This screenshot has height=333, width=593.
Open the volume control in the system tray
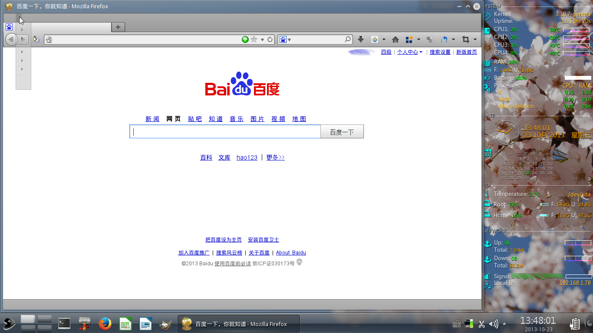coord(494,323)
